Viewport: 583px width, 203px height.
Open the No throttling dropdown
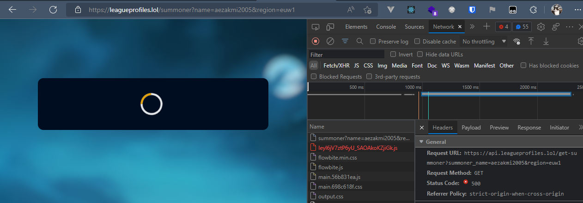coord(484,42)
